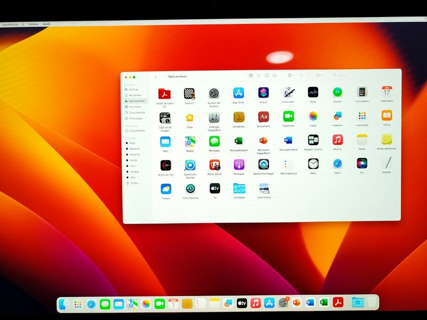Screen dimensions: 427x320
Task: Open the Ajedrez chess app
Action: 189,94
